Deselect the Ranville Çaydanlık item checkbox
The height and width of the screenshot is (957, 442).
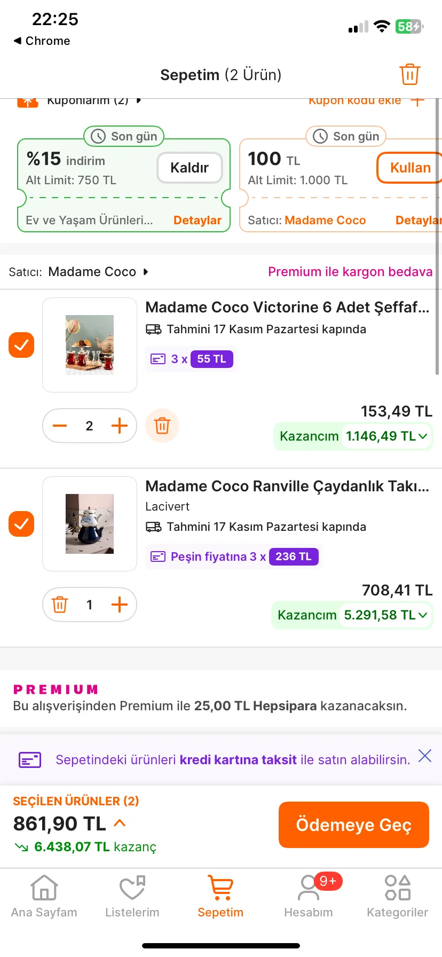click(x=21, y=524)
